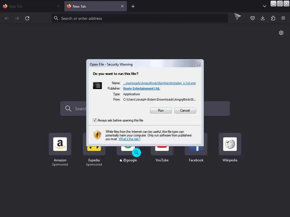Uncheck Always ask before opening this file
The width and height of the screenshot is (290, 217).
[95, 120]
